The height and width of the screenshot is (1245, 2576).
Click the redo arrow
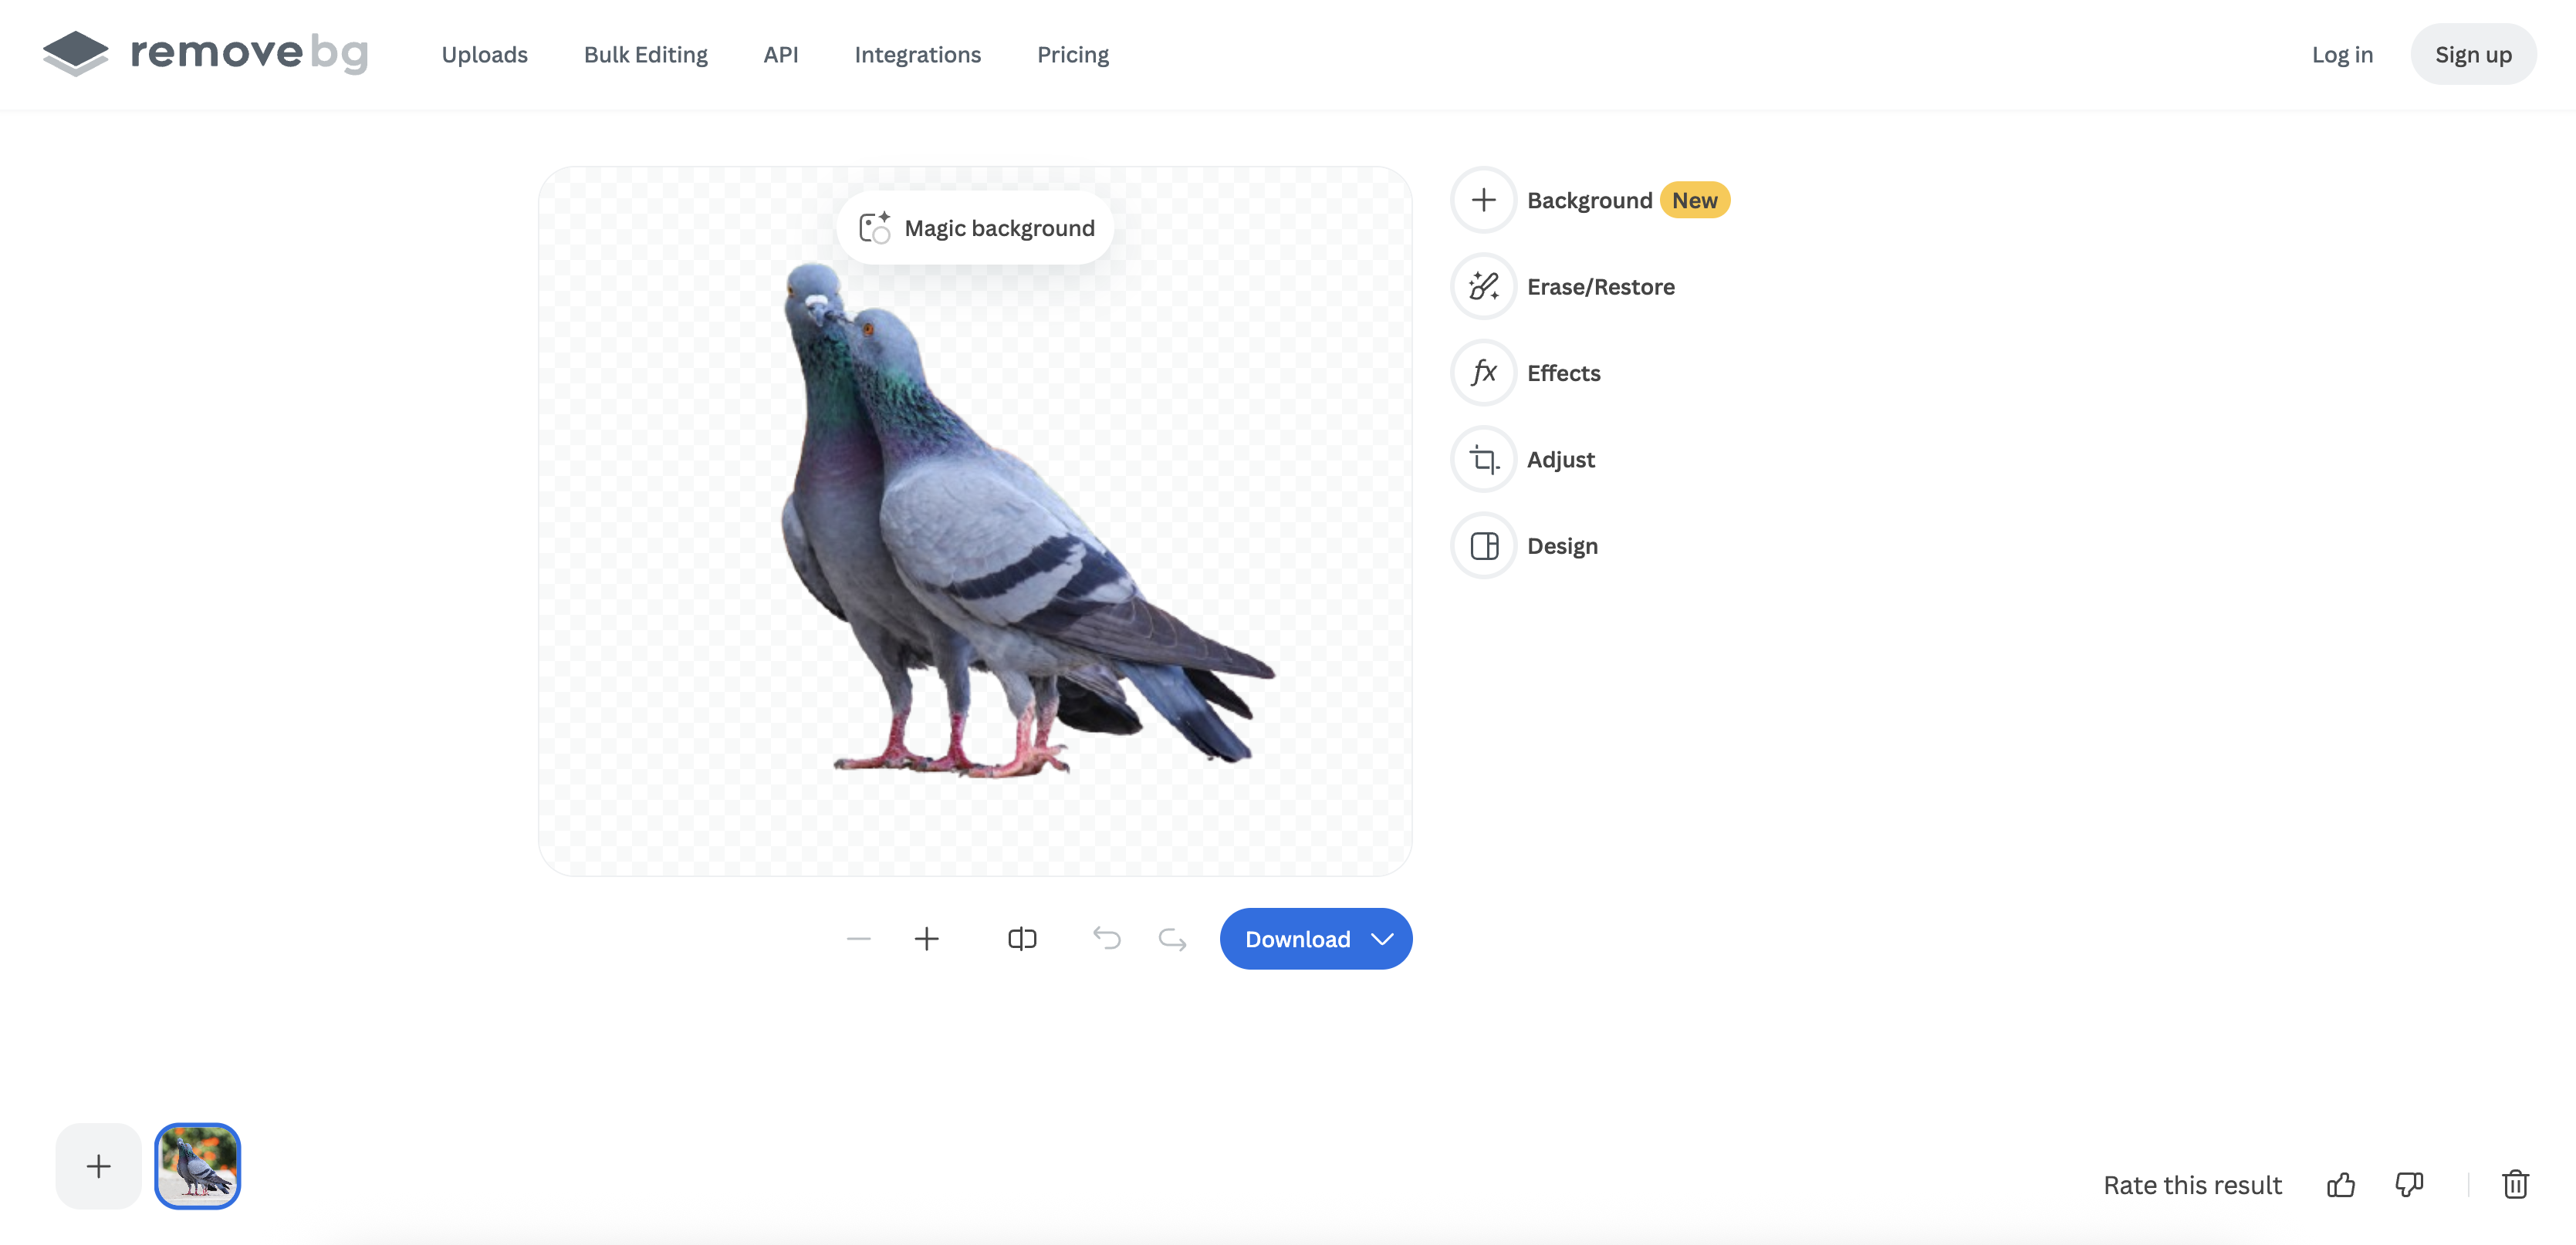point(1172,940)
